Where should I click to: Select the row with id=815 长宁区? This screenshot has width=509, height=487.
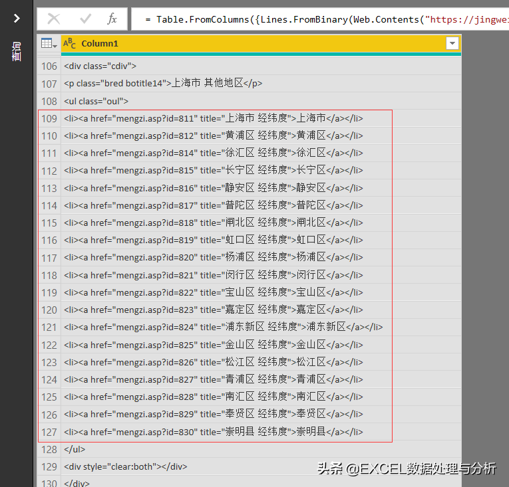point(261,171)
